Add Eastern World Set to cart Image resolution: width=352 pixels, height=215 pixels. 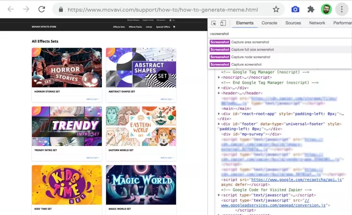tap(167, 158)
